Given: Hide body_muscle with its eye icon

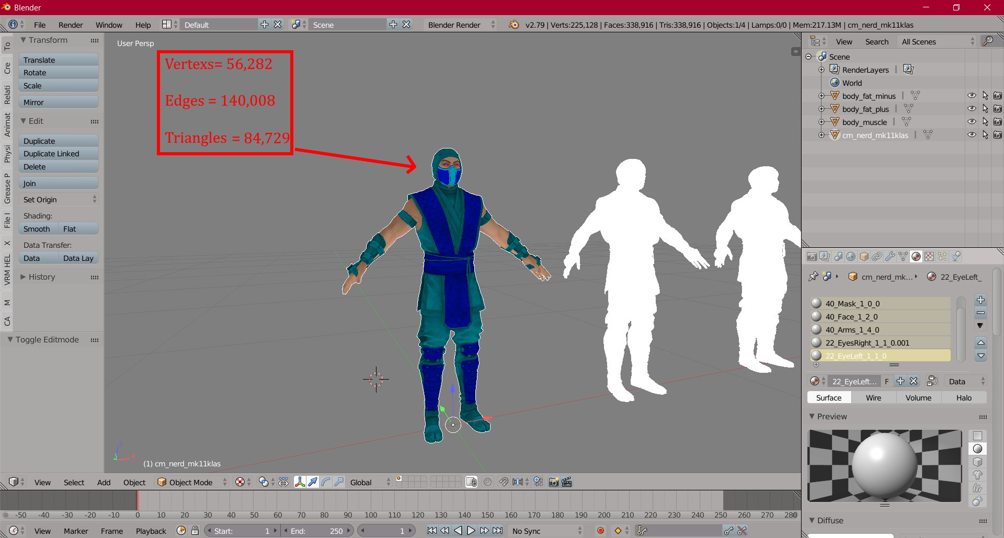Looking at the screenshot, I should (972, 122).
